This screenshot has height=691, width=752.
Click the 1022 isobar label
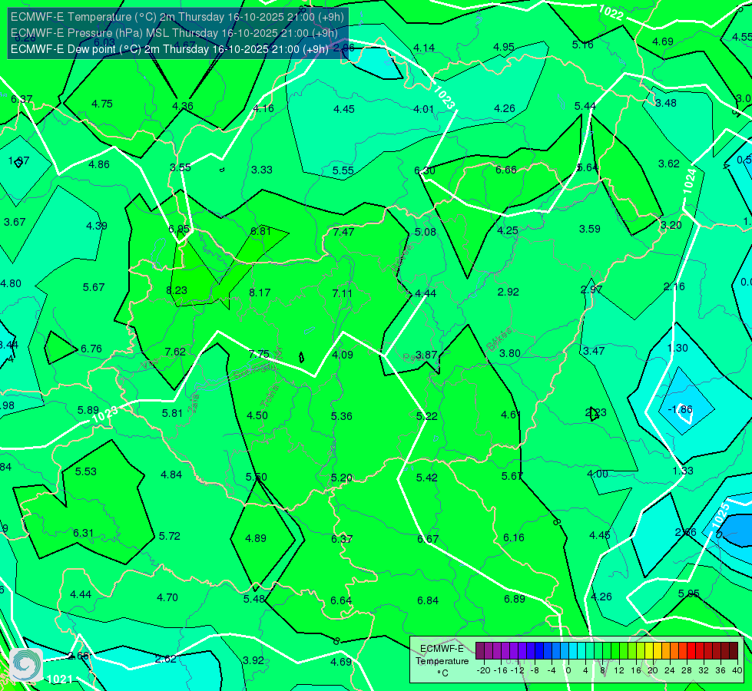point(611,12)
